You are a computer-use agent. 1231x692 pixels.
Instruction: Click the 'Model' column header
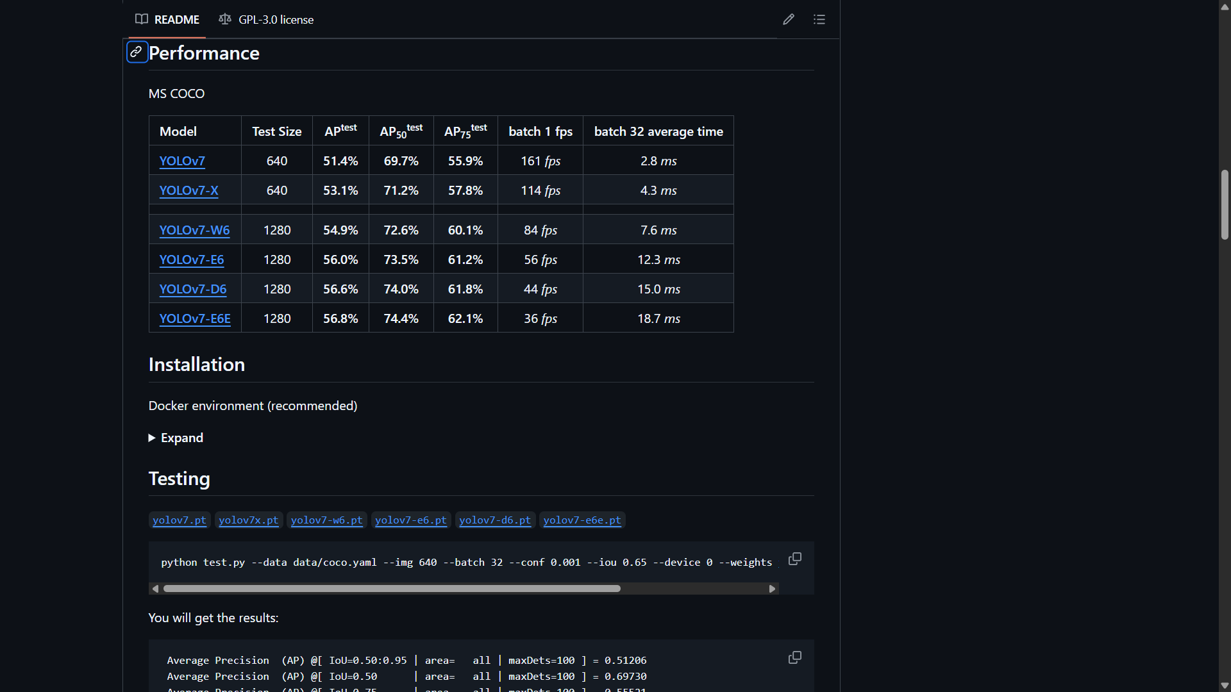point(196,131)
